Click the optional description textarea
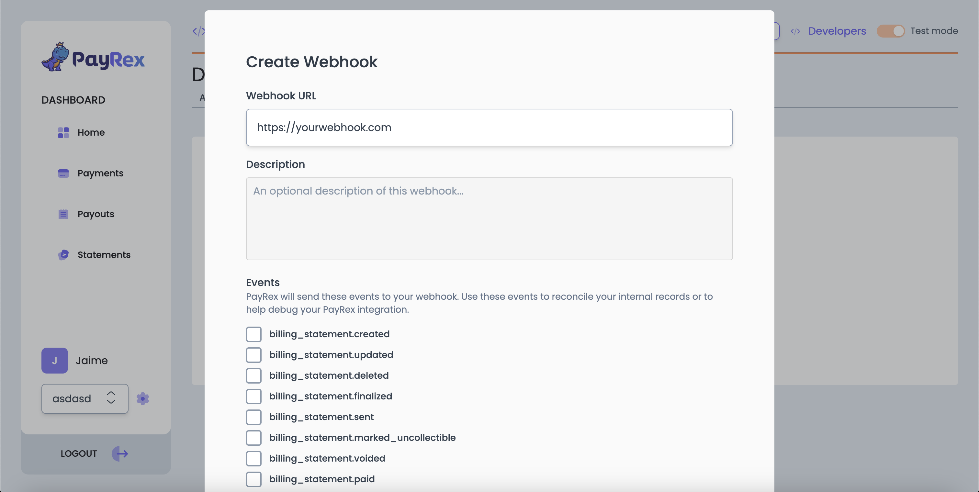This screenshot has width=979, height=492. (x=489, y=219)
